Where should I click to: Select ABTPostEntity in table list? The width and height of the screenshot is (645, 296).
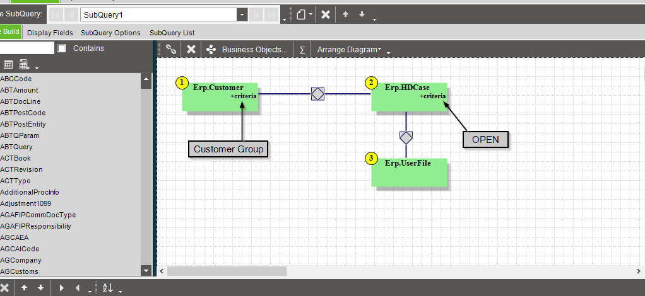click(23, 124)
